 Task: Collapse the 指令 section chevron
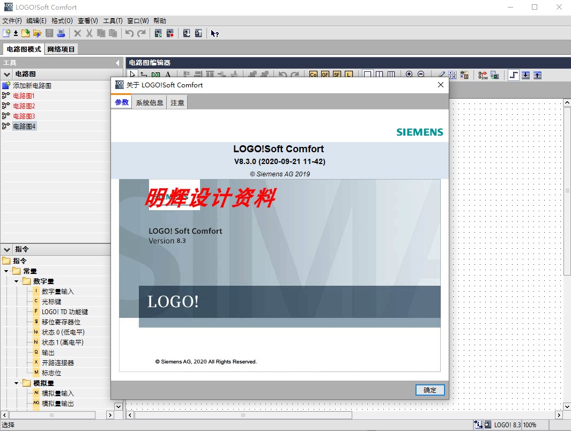(x=6, y=250)
